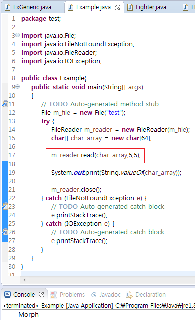Image resolution: width=195 pixels, height=323 pixels.
Task: Click the TODO task marker on line 26
Action: pyautogui.click(x=5, y=232)
